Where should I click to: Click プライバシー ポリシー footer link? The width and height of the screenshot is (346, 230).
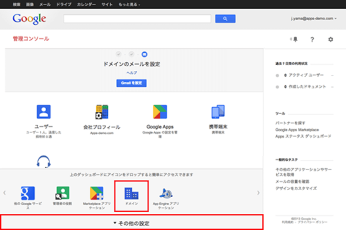click(x=313, y=222)
